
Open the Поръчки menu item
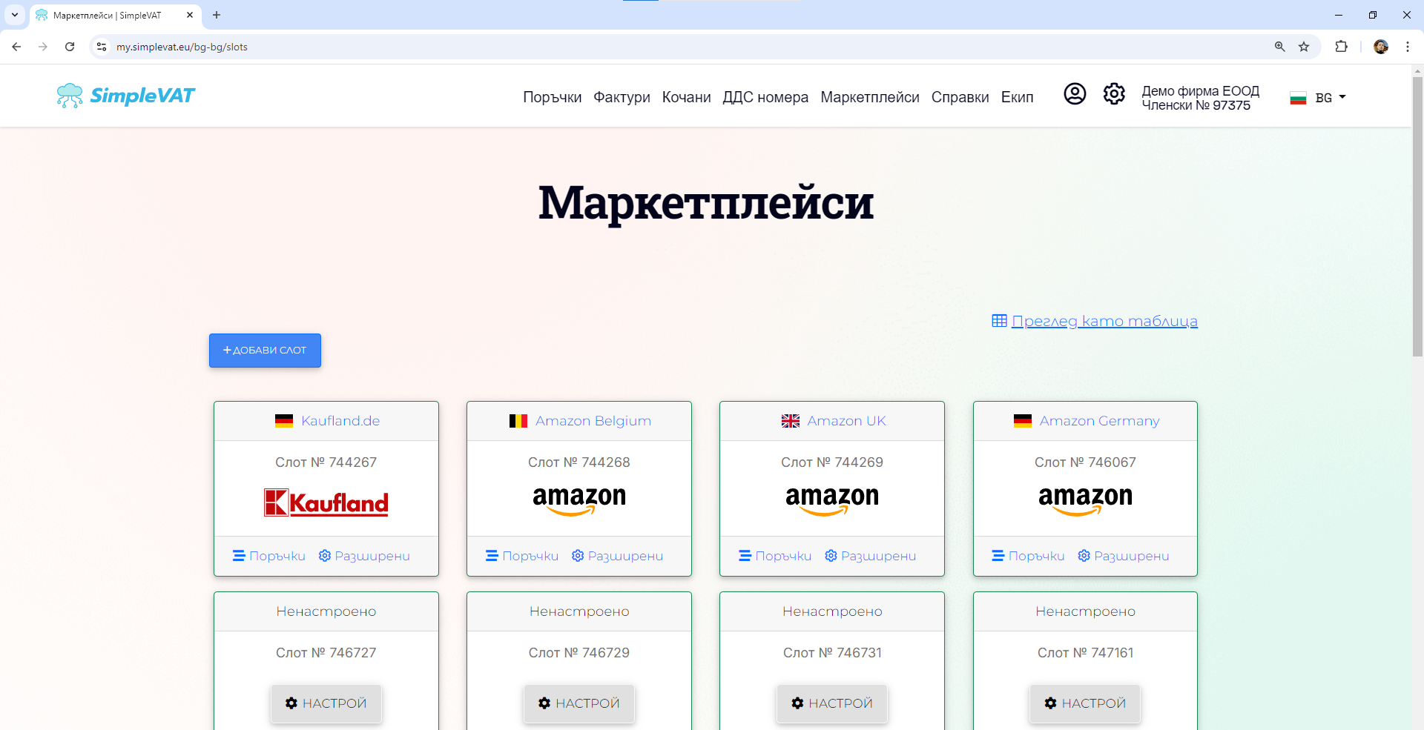(553, 97)
